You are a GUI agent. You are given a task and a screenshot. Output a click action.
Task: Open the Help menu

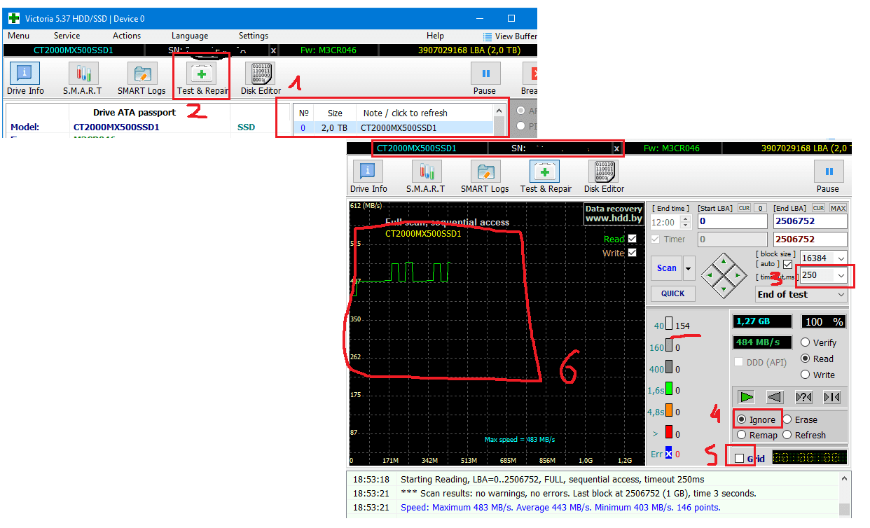tap(435, 36)
